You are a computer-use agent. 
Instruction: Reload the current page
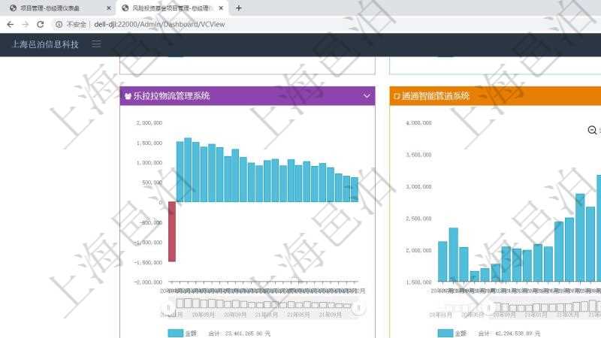[41, 24]
